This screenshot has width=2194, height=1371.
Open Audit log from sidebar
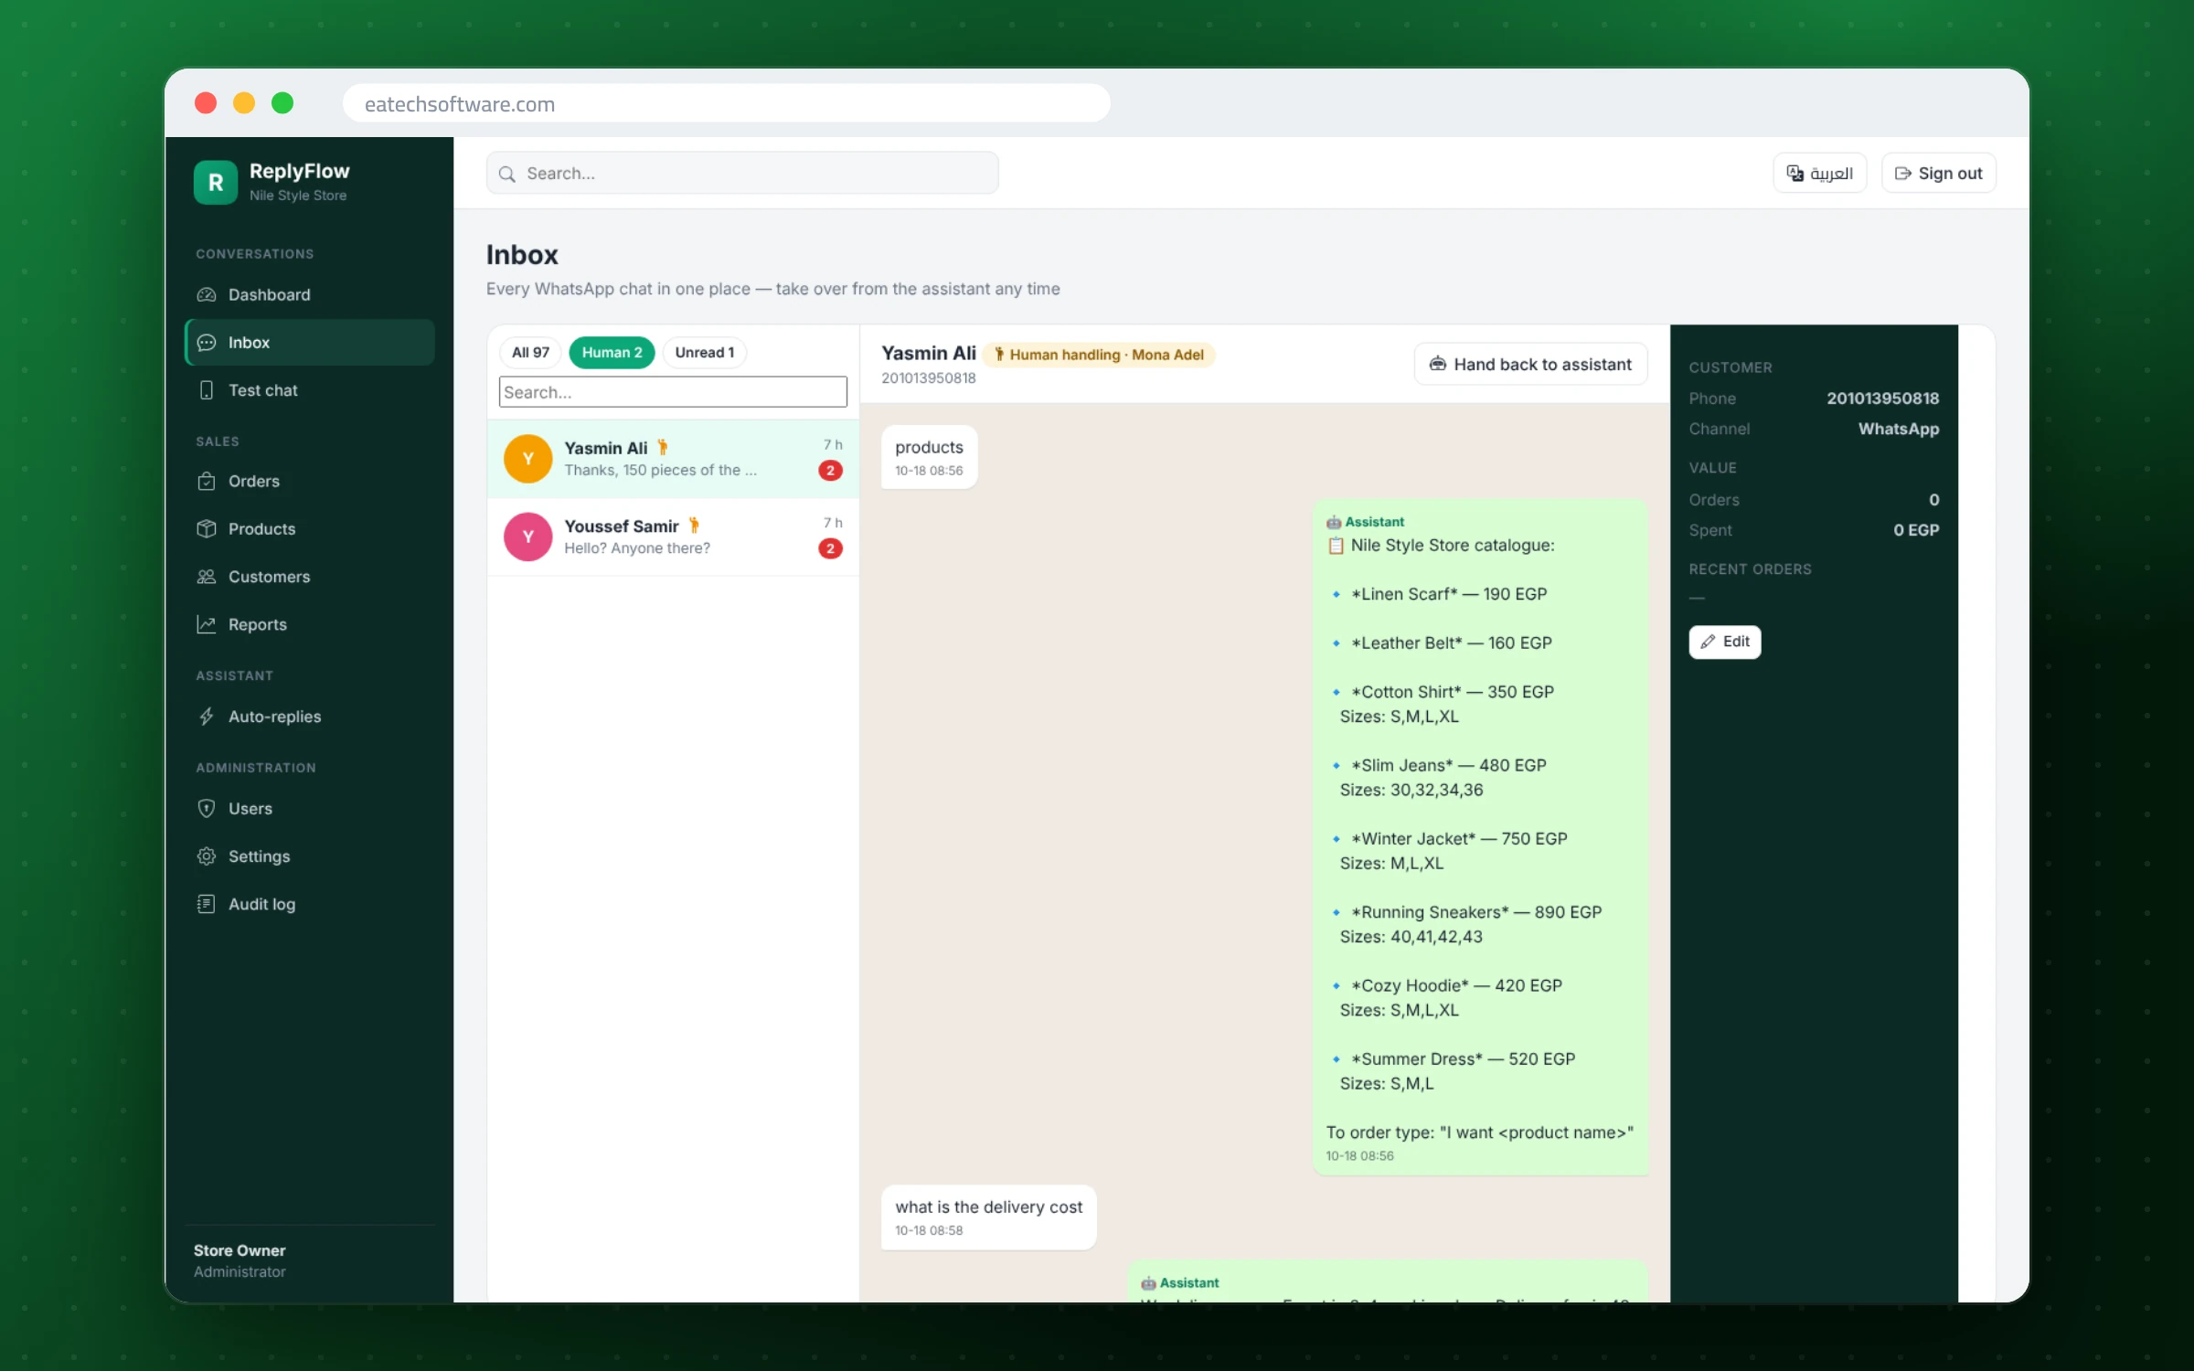click(309, 904)
